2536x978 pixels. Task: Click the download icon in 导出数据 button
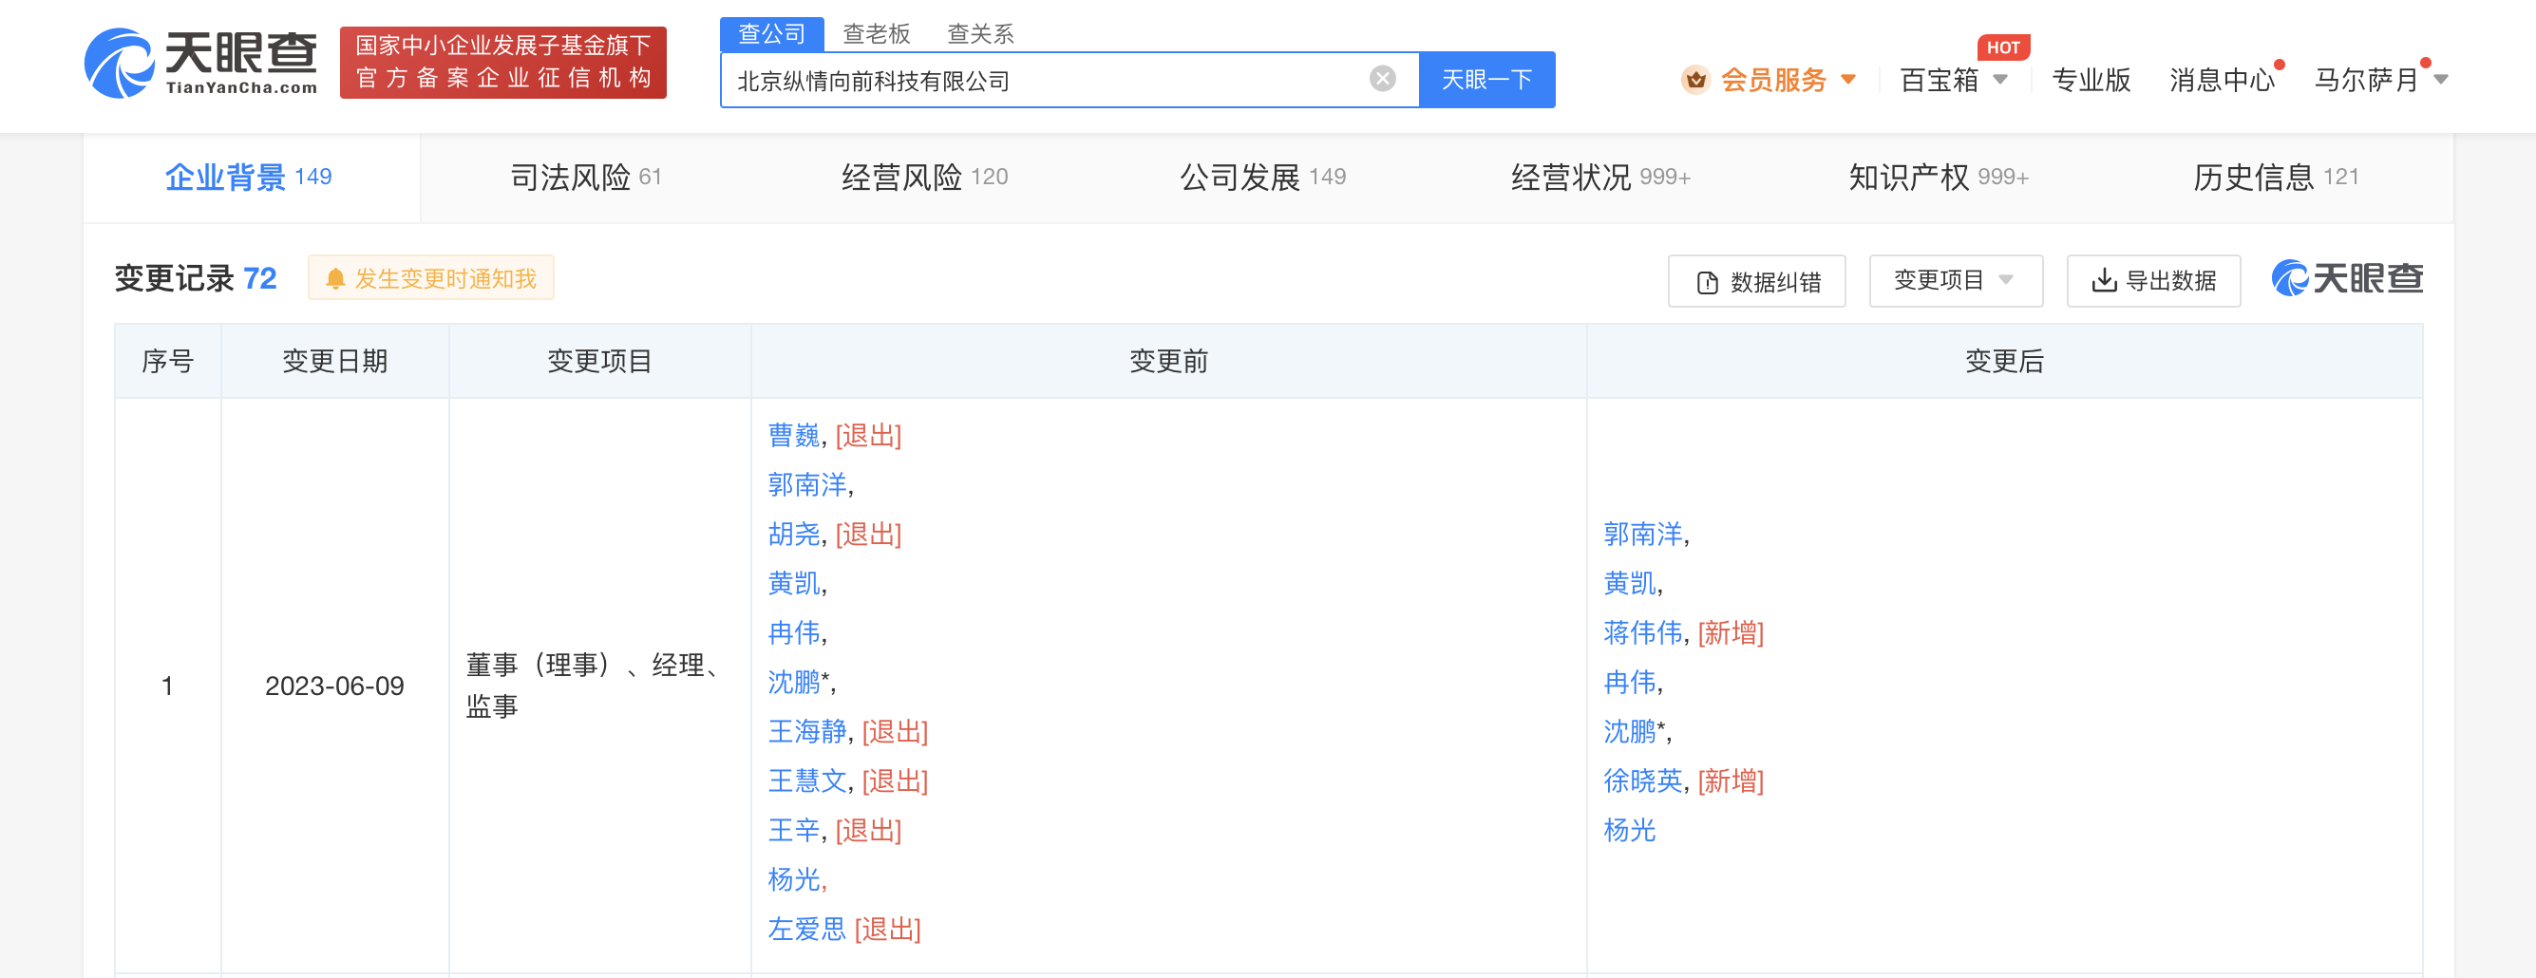2104,281
